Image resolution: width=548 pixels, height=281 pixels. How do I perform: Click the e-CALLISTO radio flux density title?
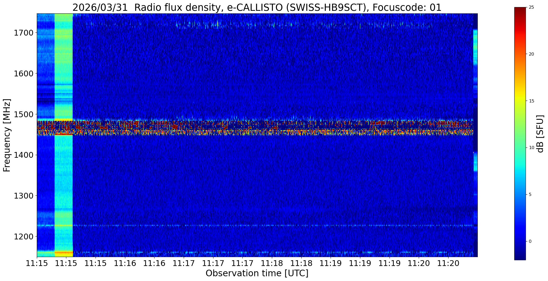tap(257, 7)
